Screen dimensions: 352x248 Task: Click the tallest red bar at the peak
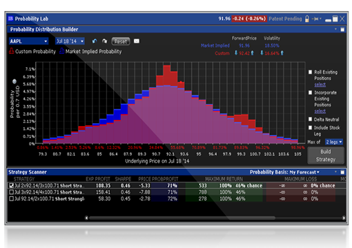click(x=167, y=76)
